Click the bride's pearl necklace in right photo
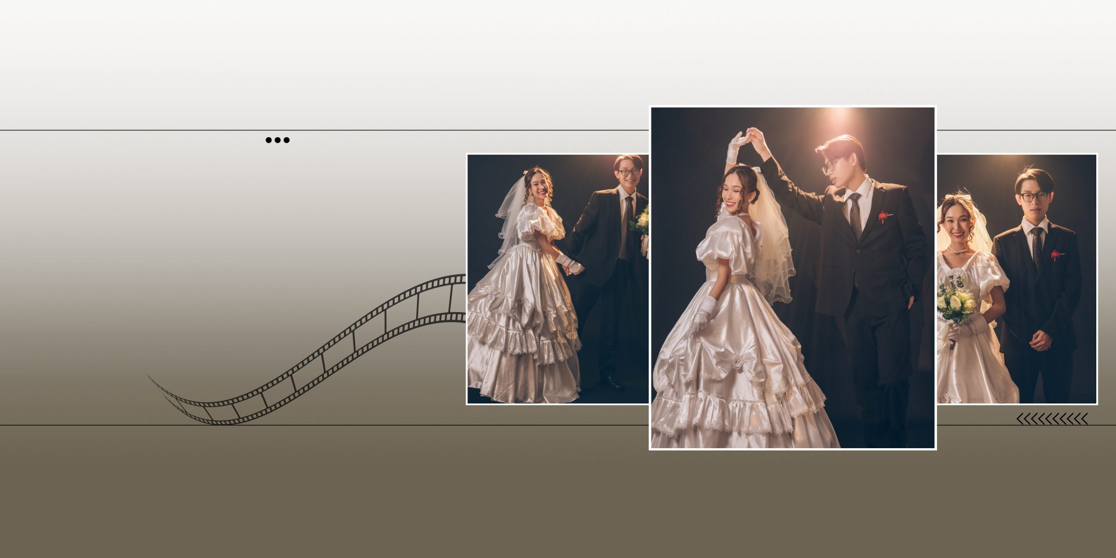The width and height of the screenshot is (1116, 558). click(958, 250)
